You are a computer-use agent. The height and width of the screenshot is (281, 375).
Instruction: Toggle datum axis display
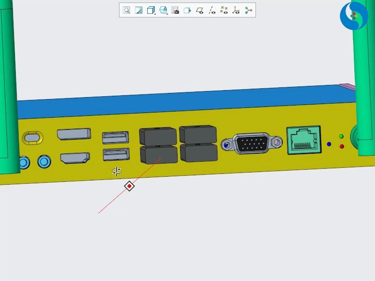[x=212, y=10]
